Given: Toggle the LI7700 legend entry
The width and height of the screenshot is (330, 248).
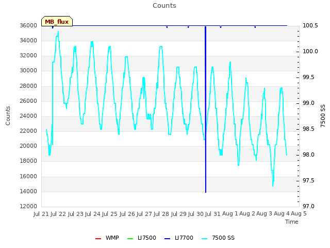Looking at the screenshot, I should (179, 238).
